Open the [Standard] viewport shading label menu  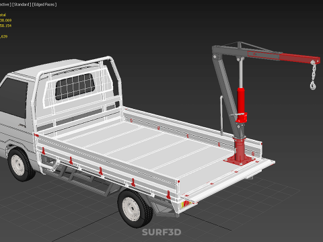click(x=22, y=5)
